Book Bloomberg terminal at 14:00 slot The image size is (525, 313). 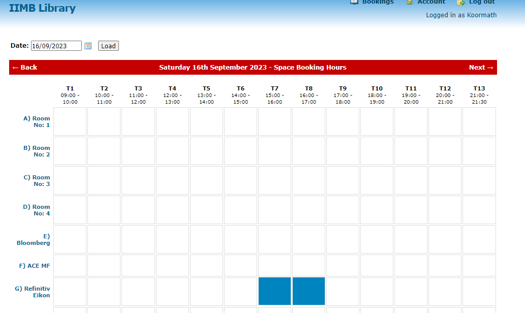[240, 239]
